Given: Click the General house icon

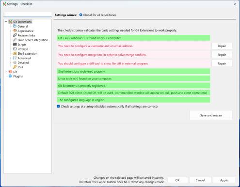Looking at the screenshot, I should tap(15, 26).
